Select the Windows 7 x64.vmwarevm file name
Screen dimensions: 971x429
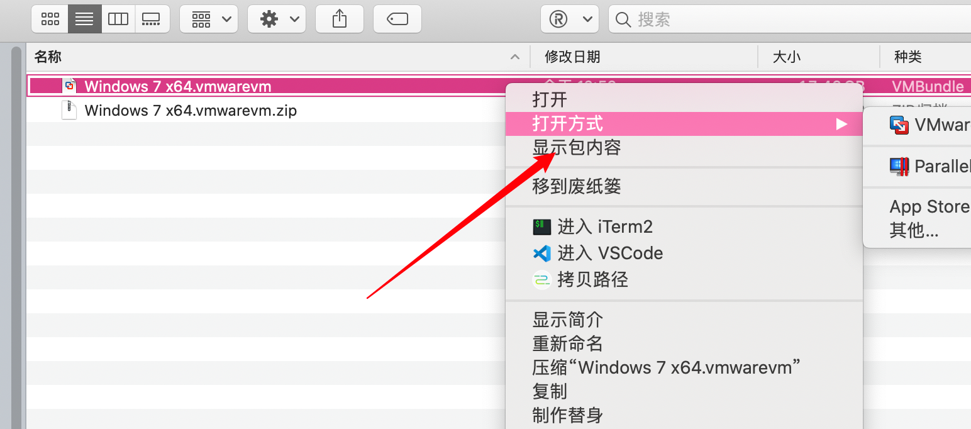178,86
